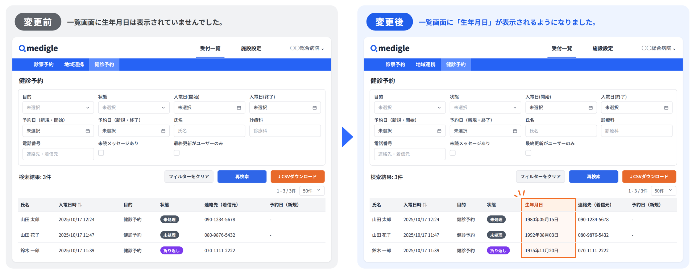Click フィルターをクリア button in before panel
This screenshot has height=274, width=696.
pyautogui.click(x=189, y=177)
